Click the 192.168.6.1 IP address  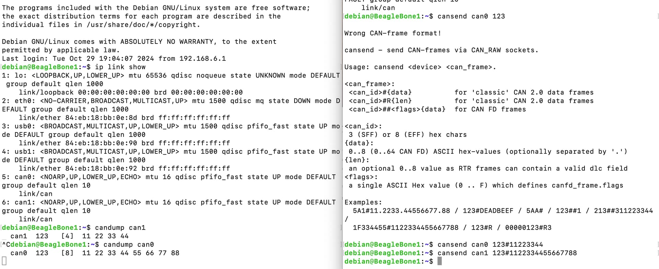tap(203, 59)
